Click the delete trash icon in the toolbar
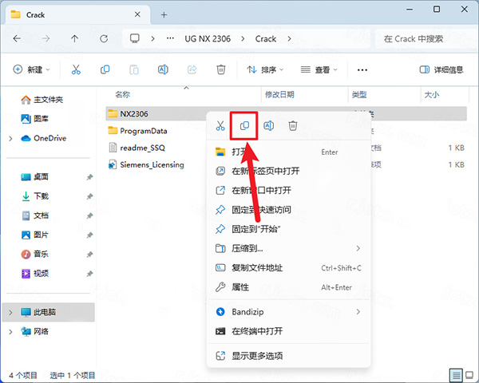Viewport: 479px width, 383px height. tap(221, 69)
